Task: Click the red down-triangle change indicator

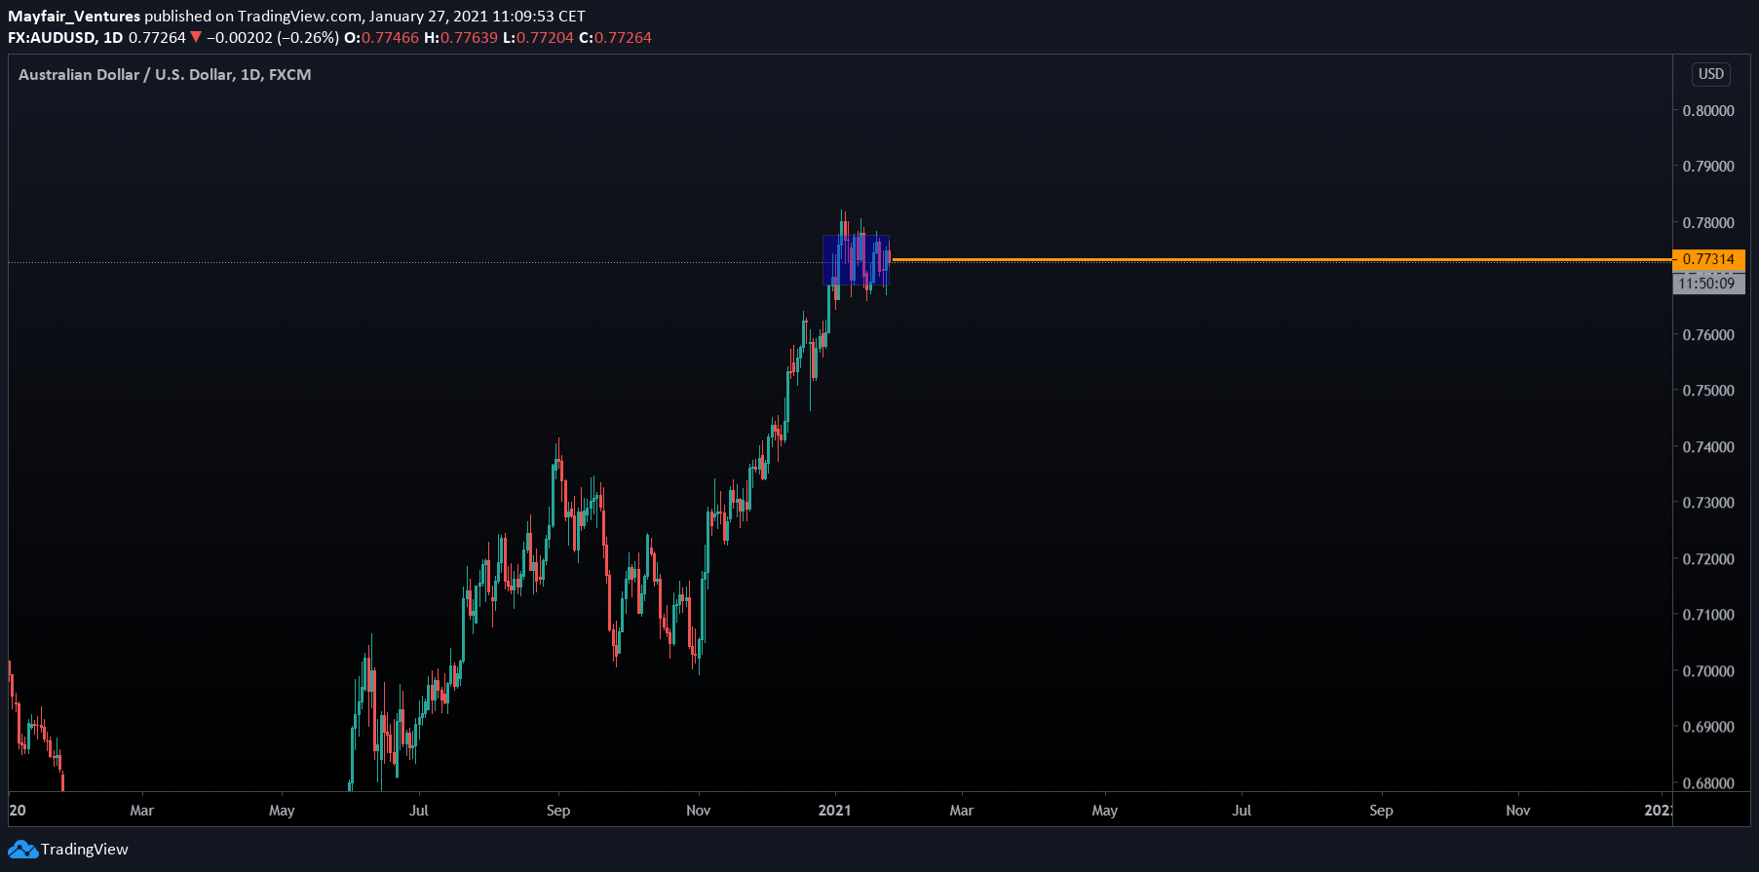Action: (196, 38)
